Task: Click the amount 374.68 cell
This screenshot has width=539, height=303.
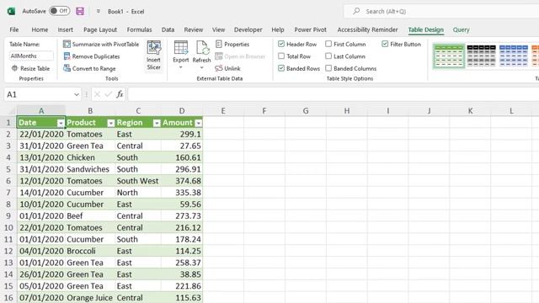Action: pyautogui.click(x=182, y=181)
